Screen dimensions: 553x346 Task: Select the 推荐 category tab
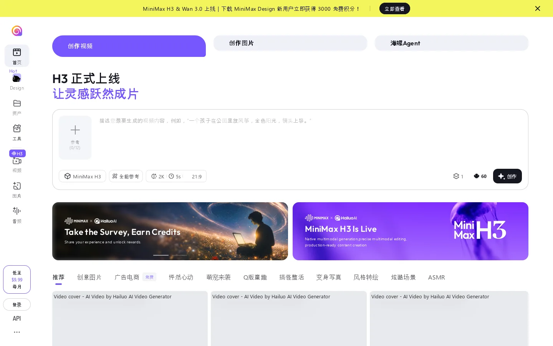58,278
